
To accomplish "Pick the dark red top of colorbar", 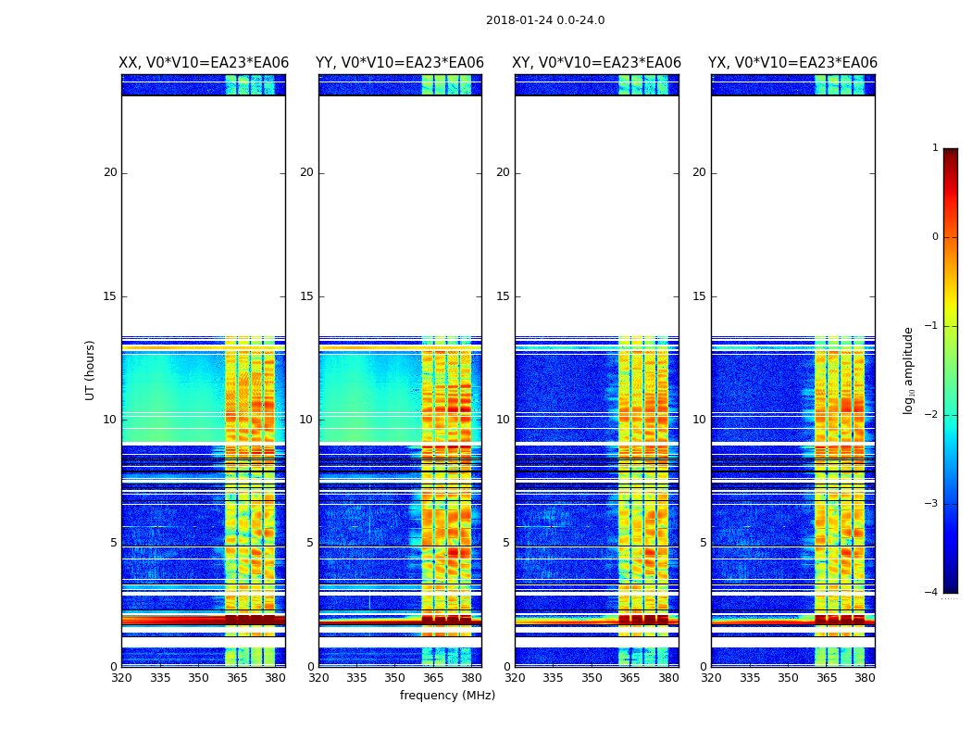I will (x=950, y=154).
